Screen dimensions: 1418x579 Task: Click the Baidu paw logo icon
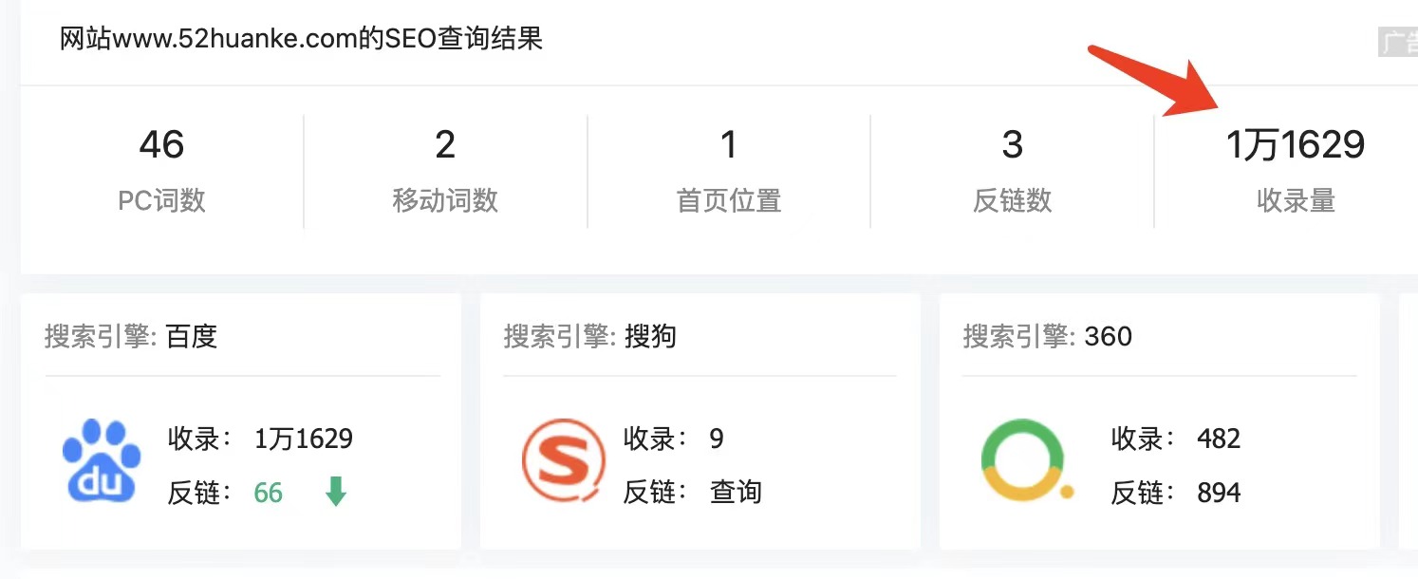[x=102, y=460]
